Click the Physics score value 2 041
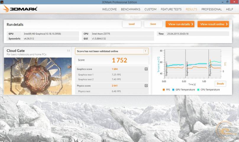Image resolution: width=239 pixels, height=142 pixels. (x=115, y=86)
